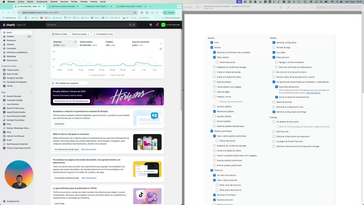This screenshot has width=364, height=205.
Task: Click the share icon in the Preview toolbar
Action: pyautogui.click(x=281, y=7)
